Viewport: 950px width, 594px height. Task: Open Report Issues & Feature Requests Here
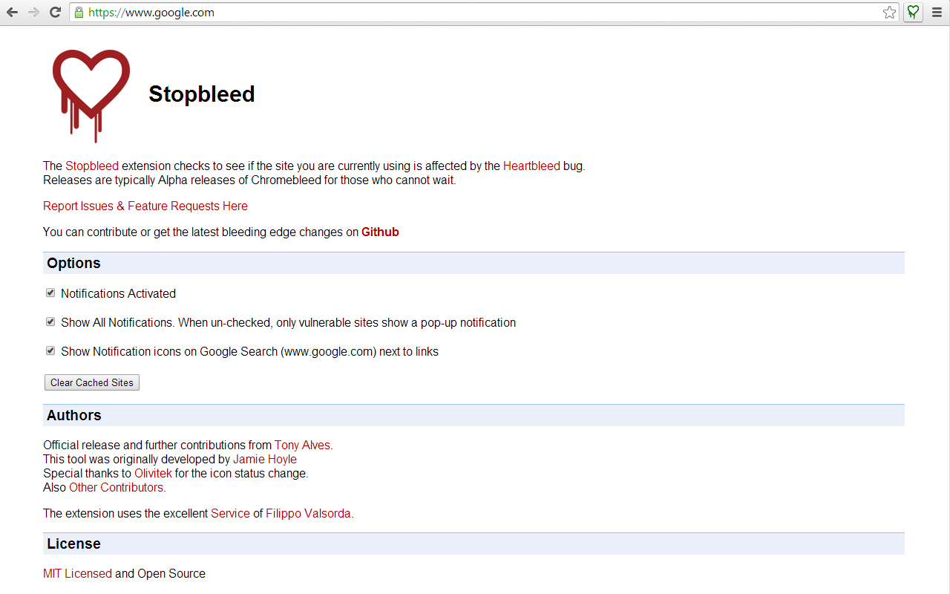145,206
